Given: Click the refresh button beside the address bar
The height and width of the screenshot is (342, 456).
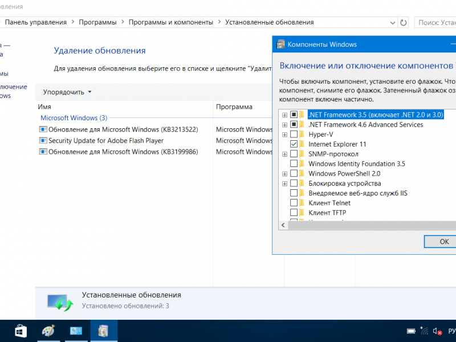Looking at the screenshot, I should tap(403, 22).
